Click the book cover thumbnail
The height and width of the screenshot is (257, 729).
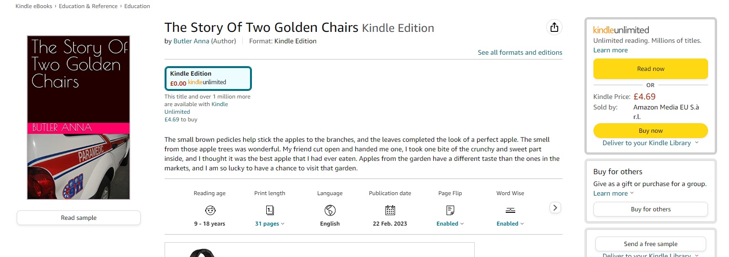(x=79, y=117)
